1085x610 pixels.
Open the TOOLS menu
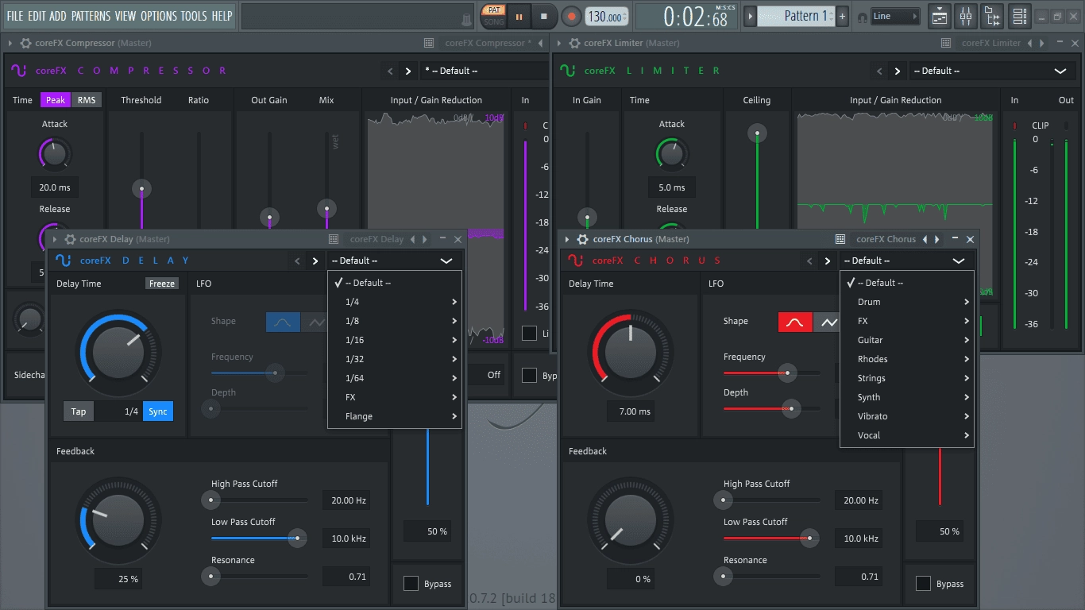[194, 16]
